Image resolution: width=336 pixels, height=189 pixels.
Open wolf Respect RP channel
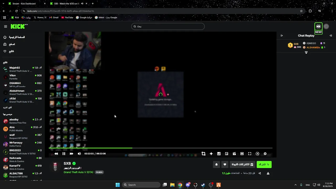click(x=23, y=136)
